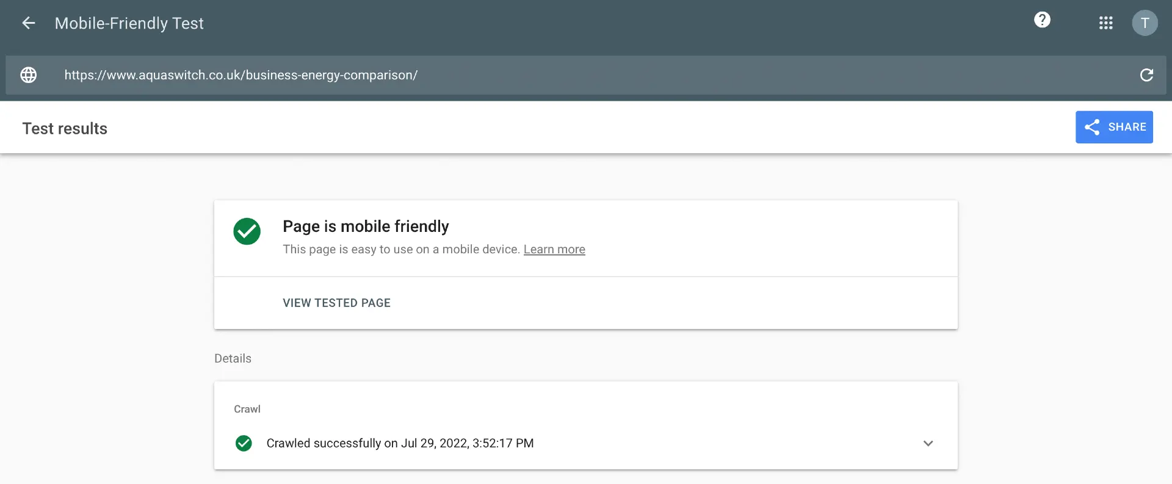This screenshot has height=484, width=1172.
Task: Click the green crawl success checkmark
Action: pyautogui.click(x=244, y=443)
